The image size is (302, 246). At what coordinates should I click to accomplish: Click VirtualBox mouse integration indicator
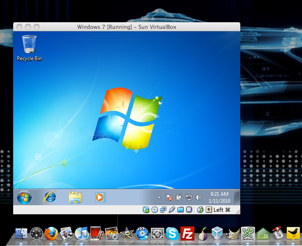(200, 210)
